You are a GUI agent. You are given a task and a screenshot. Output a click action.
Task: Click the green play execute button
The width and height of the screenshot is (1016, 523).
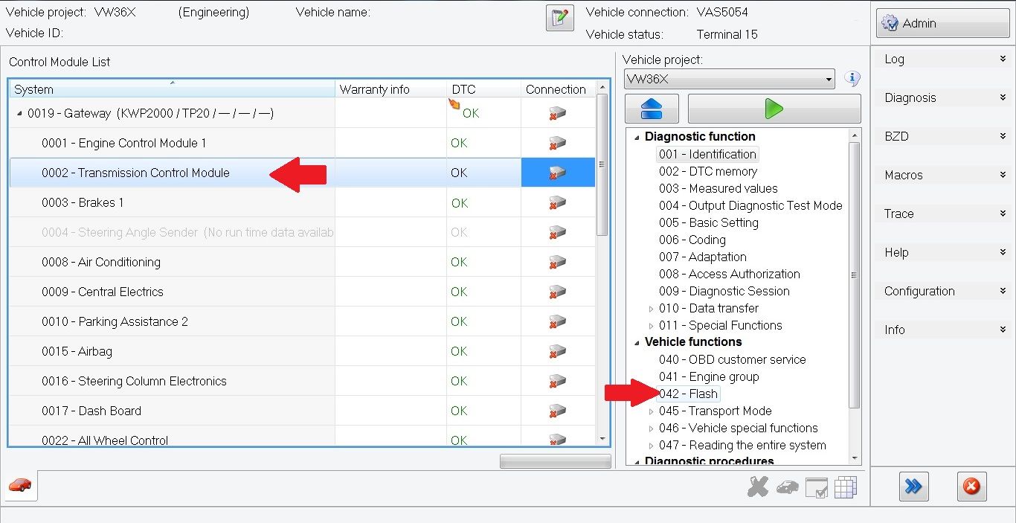tap(774, 109)
